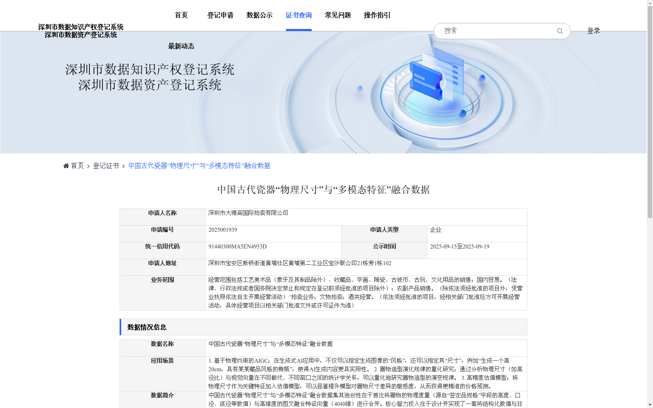Click the 公示时间 label cell
This screenshot has height=408, width=653.
click(x=384, y=251)
